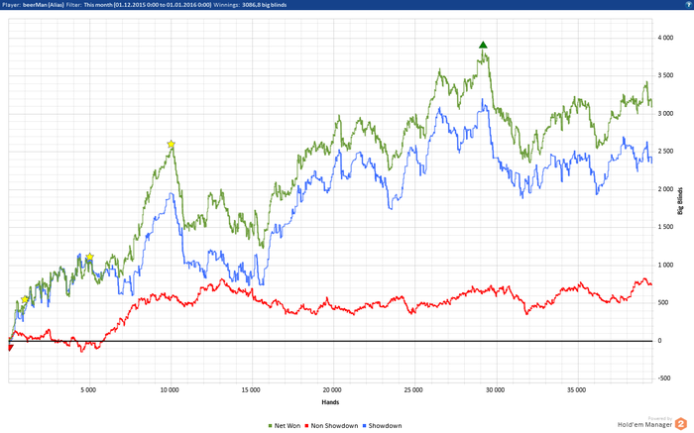Click the 25 000 x-axis label
Viewport: 694px width, 433px height.
tap(413, 390)
